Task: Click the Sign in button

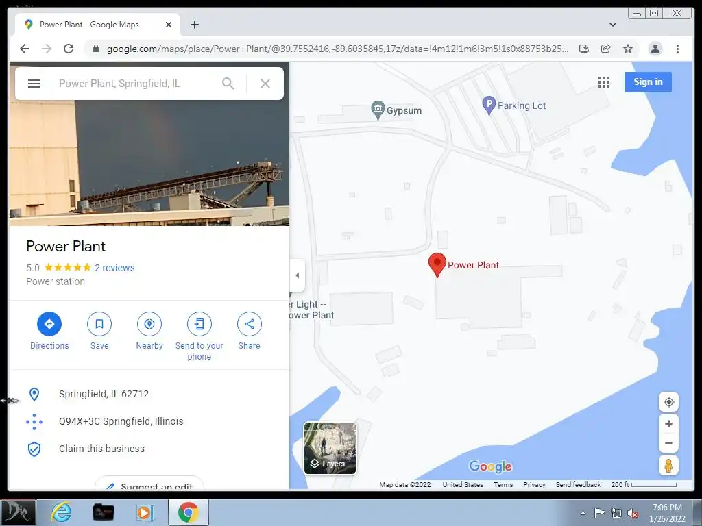Action: click(x=648, y=82)
